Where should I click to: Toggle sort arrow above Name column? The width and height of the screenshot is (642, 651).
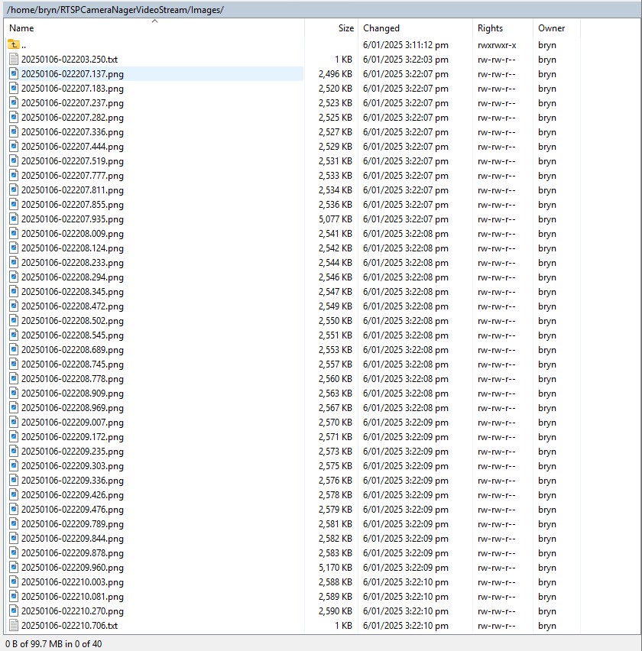(154, 21)
